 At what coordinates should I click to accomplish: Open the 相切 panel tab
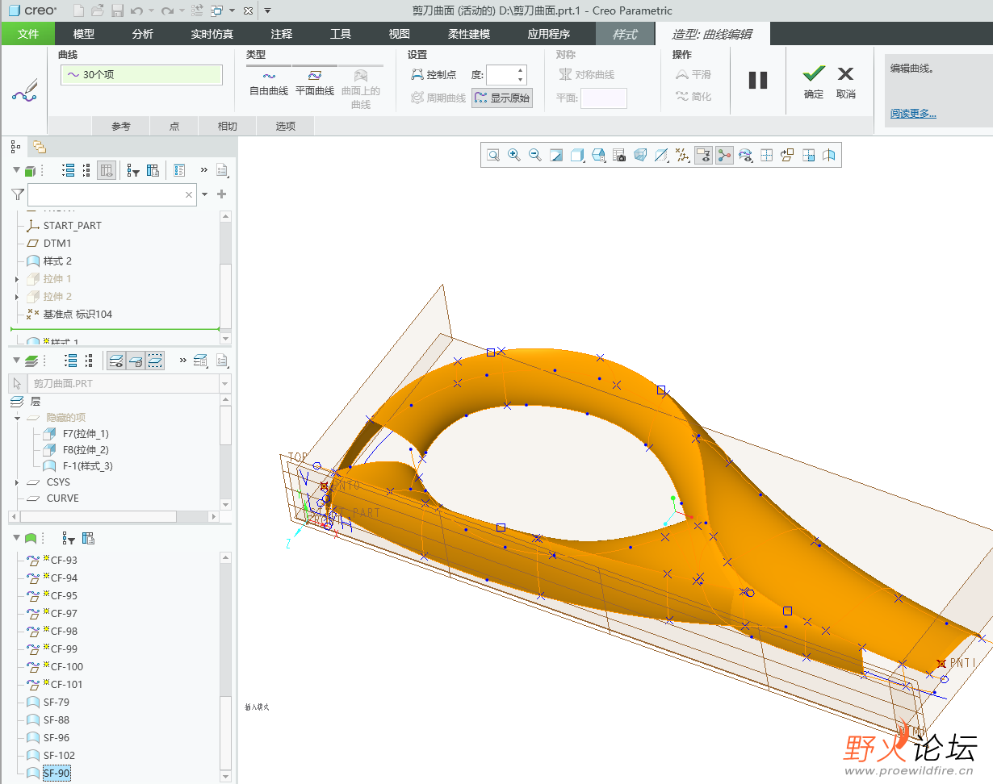point(228,126)
